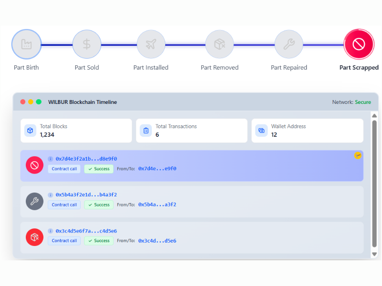Click the WILBUR Blockchain Timeline title

pyautogui.click(x=82, y=102)
